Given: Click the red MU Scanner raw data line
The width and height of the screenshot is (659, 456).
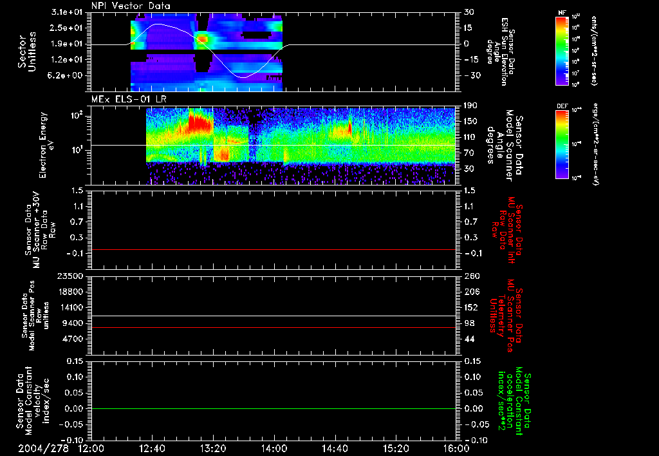Looking at the screenshot, I should [x=274, y=249].
